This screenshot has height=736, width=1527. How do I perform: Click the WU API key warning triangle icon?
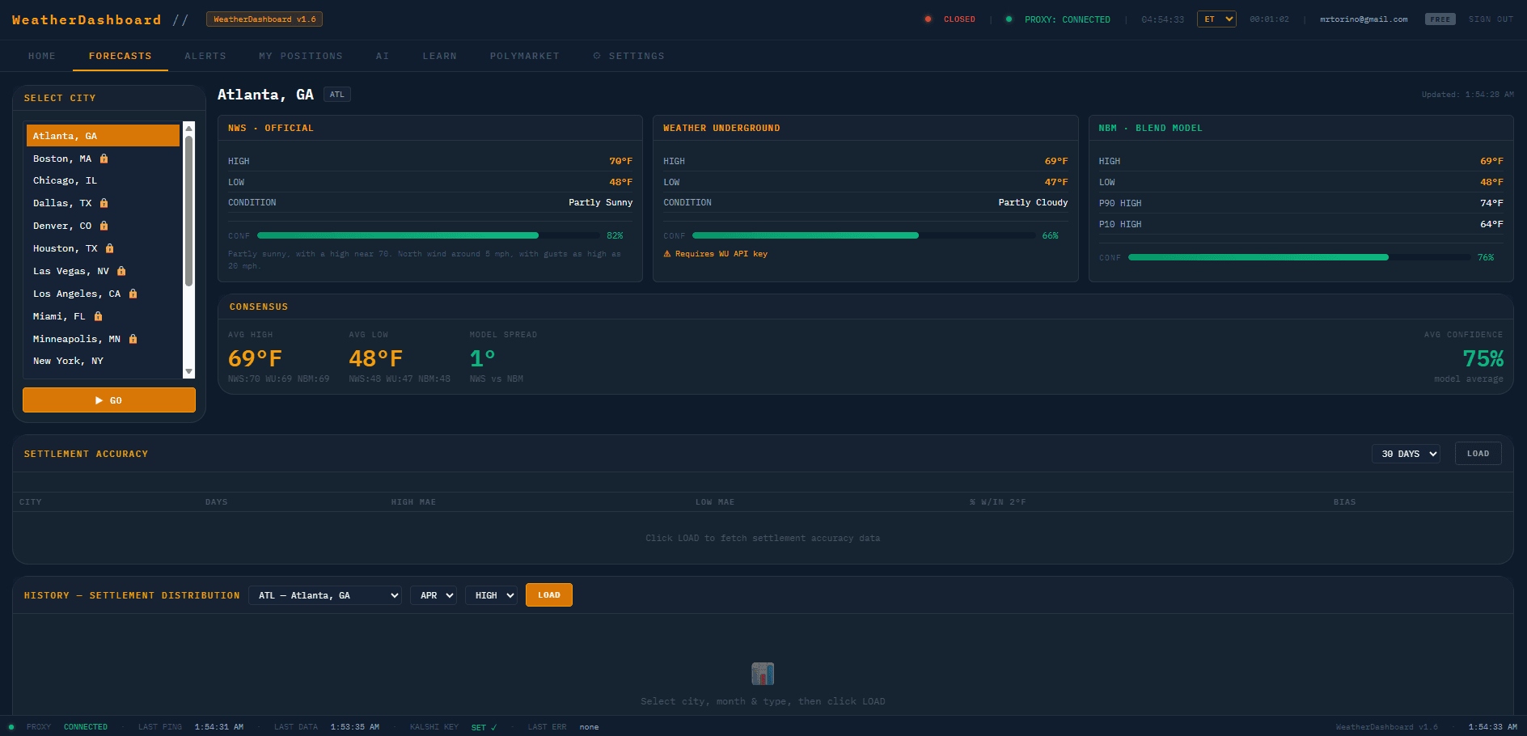[x=667, y=253]
